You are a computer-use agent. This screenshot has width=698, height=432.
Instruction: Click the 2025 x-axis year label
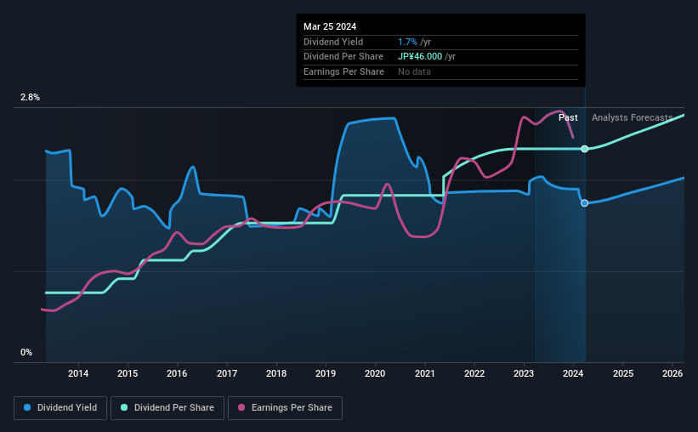[623, 373]
